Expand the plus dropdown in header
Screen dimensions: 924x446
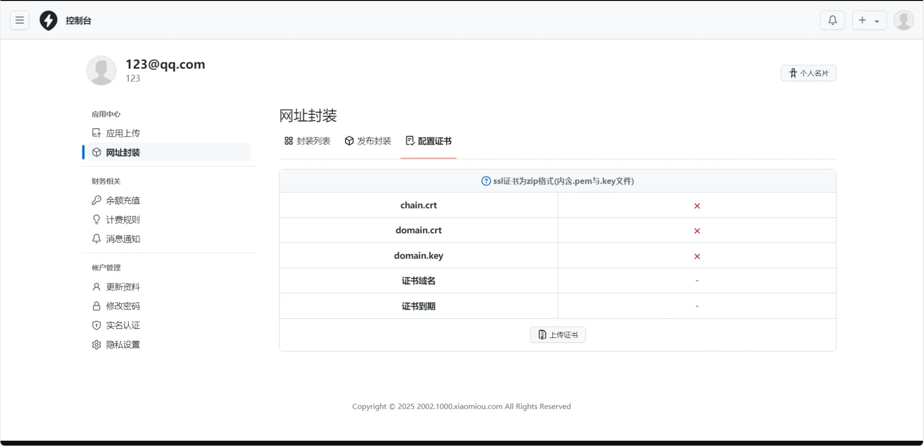pyautogui.click(x=869, y=20)
